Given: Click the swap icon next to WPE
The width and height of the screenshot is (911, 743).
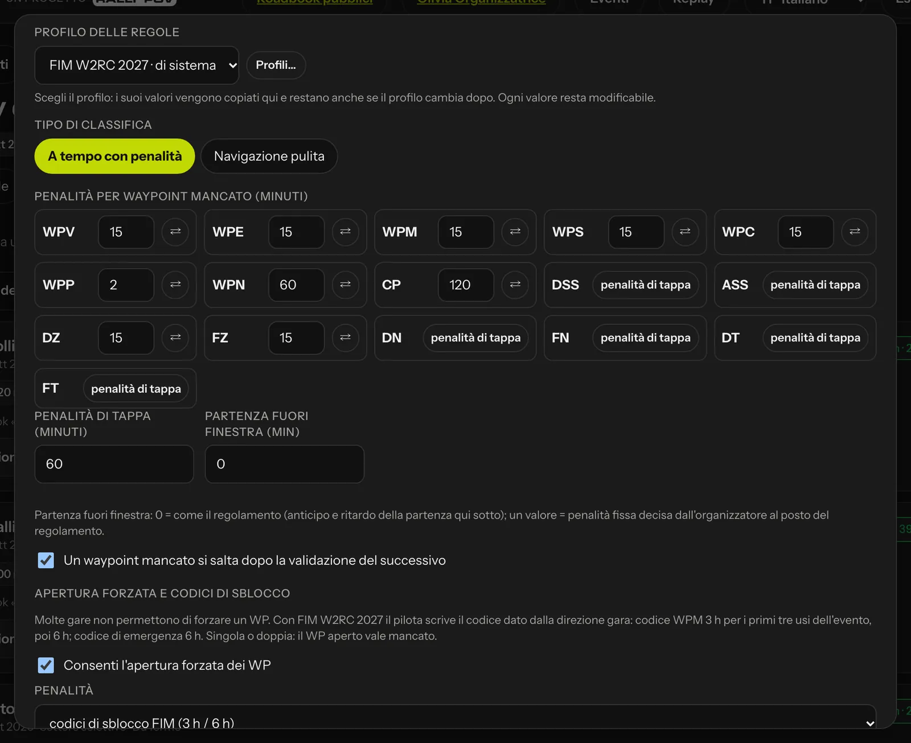Looking at the screenshot, I should click(346, 232).
